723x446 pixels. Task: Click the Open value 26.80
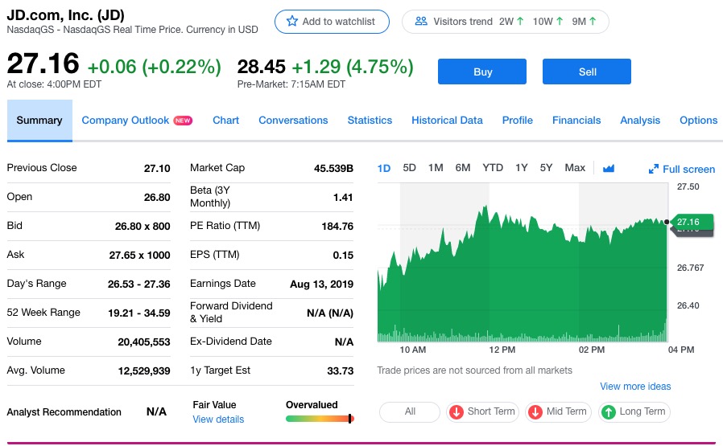(157, 198)
